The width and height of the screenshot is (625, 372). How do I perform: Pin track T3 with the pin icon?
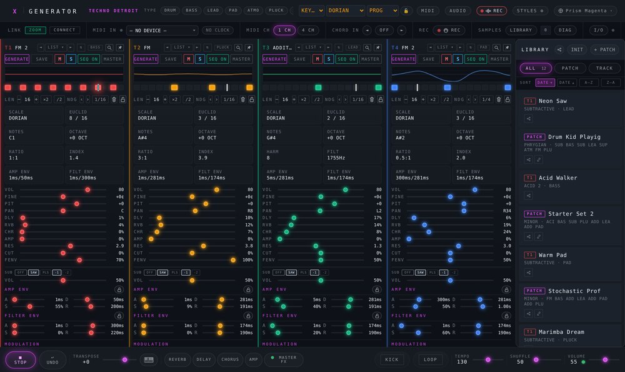click(x=378, y=48)
